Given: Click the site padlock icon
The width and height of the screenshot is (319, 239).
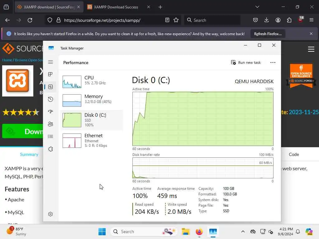Looking at the screenshot, I should [59, 20].
